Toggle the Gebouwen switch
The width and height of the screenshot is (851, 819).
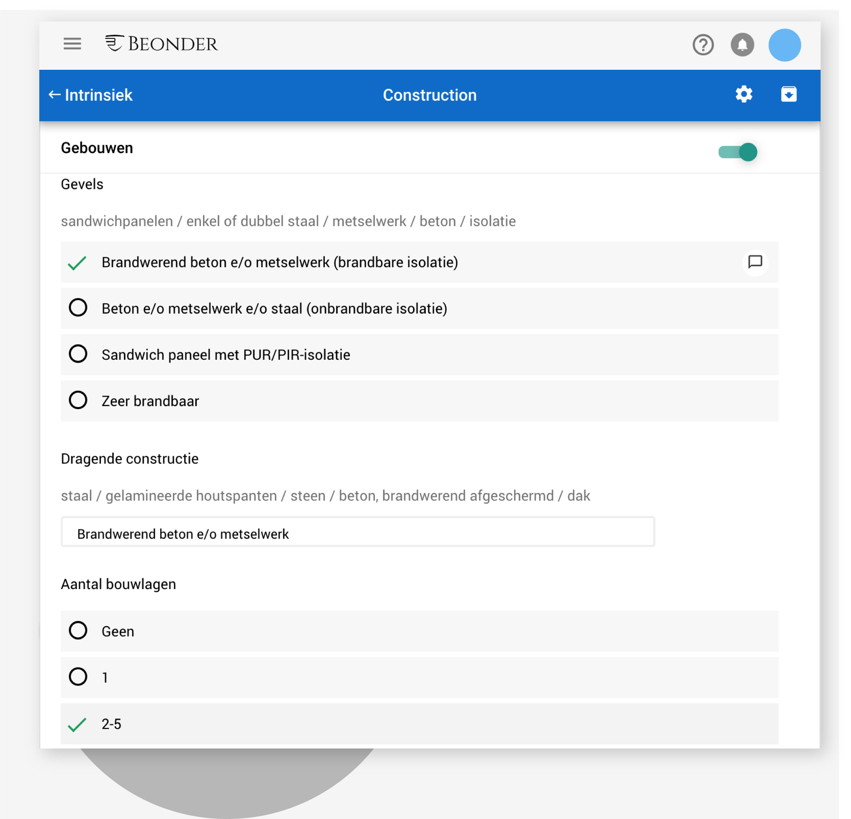[738, 152]
